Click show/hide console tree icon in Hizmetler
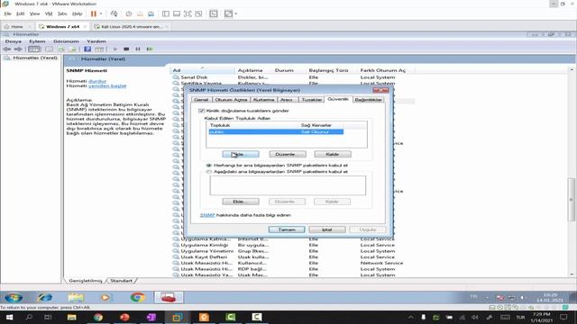The width and height of the screenshot is (577, 324). coord(34,49)
